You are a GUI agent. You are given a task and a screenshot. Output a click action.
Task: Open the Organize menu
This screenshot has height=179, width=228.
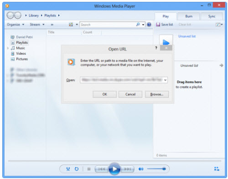16,25
